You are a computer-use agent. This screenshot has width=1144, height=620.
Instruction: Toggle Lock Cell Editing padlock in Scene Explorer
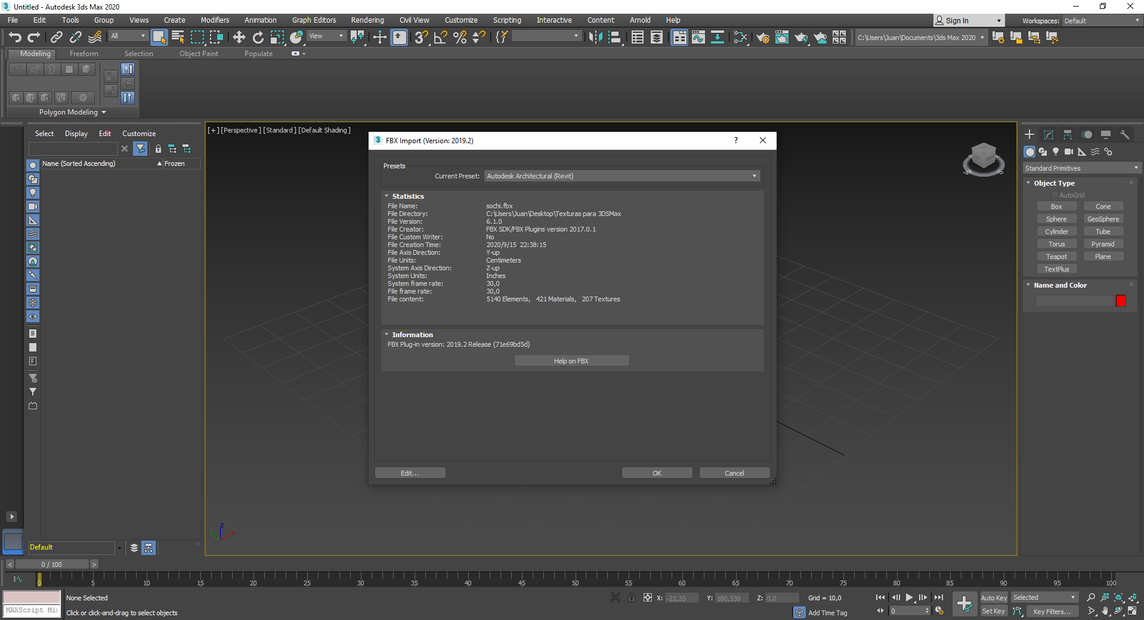click(158, 149)
